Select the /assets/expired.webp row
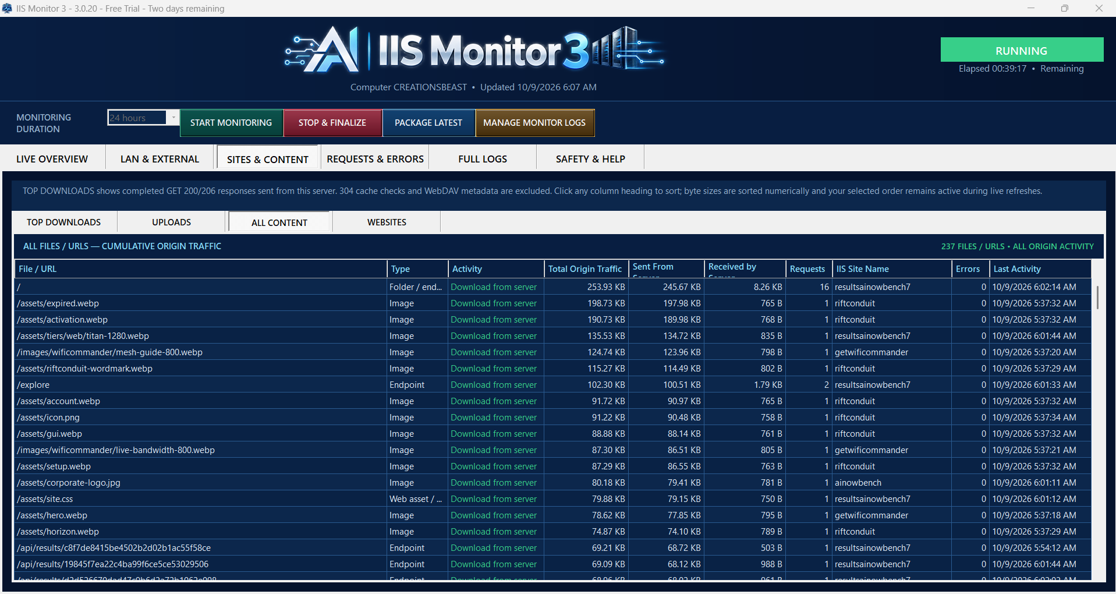Image resolution: width=1116 pixels, height=594 pixels. point(552,303)
